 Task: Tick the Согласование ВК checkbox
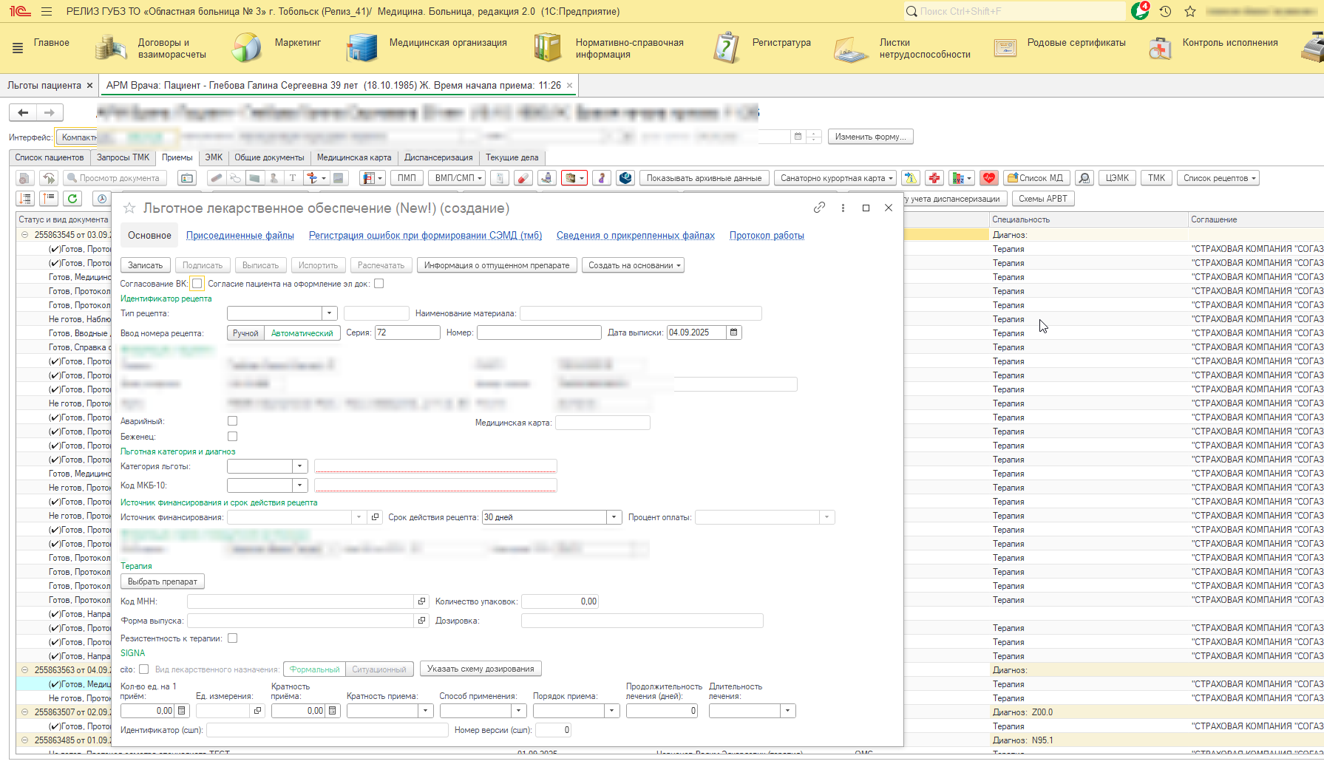[197, 284]
